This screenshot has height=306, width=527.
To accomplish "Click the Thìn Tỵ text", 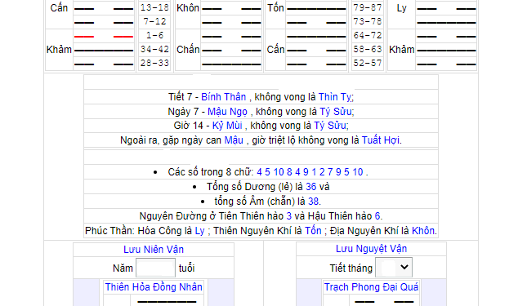I will click(x=335, y=97).
